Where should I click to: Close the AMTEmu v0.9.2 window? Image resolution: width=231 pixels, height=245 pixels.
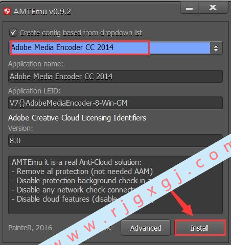[213, 8]
